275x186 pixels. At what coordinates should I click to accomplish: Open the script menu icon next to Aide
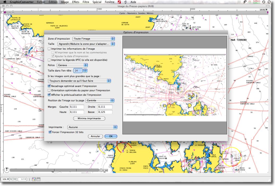click(x=126, y=2)
